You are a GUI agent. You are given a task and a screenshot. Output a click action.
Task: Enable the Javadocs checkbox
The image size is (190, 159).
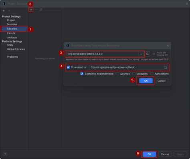coord(134,74)
